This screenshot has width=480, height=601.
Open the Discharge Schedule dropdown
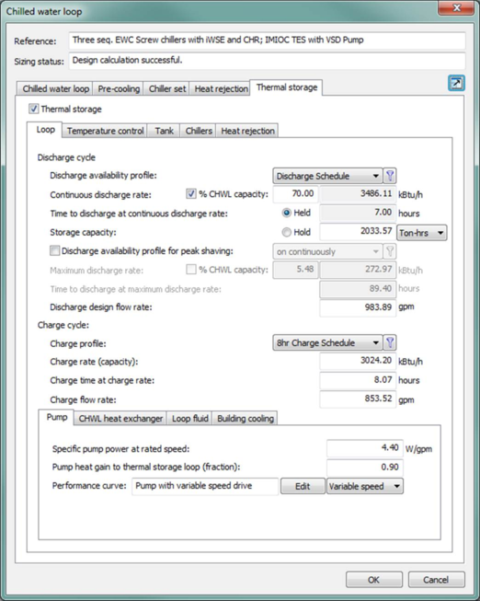click(328, 176)
